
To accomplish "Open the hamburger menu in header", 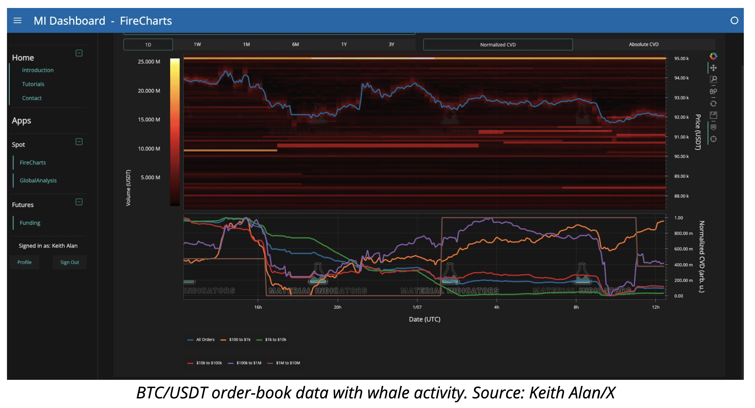I will click(x=17, y=21).
